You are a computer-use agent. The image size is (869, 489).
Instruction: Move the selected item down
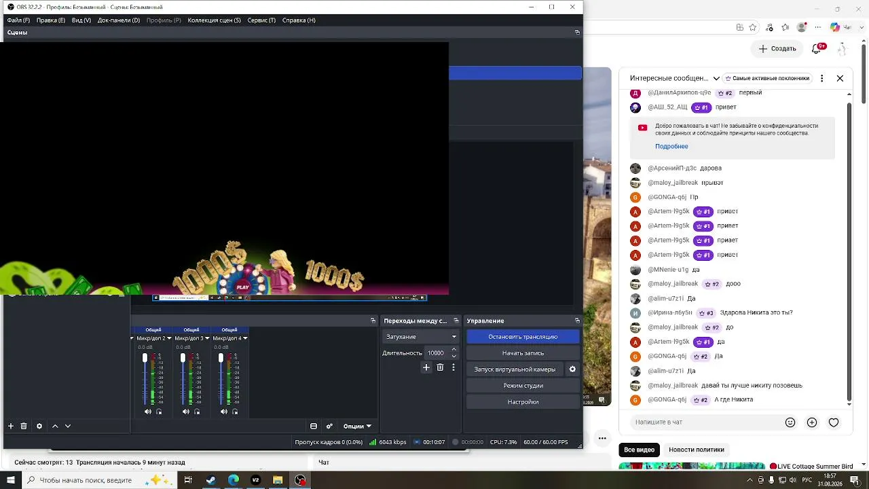68,427
